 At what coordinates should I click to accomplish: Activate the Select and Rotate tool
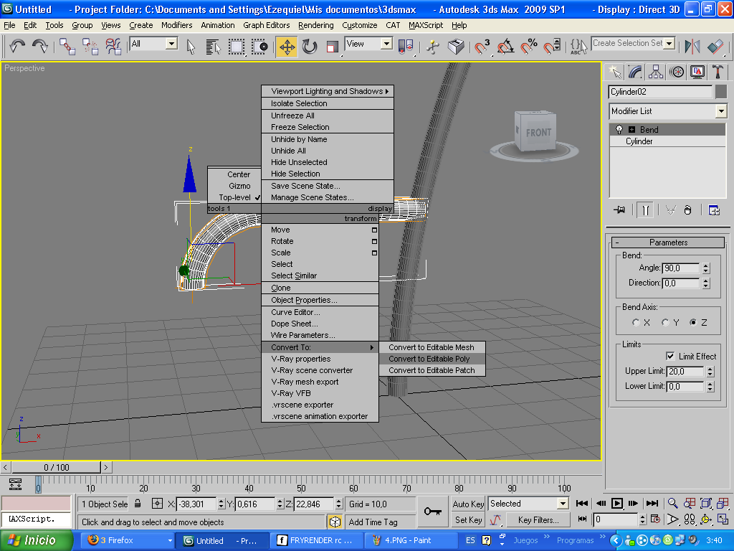(310, 47)
